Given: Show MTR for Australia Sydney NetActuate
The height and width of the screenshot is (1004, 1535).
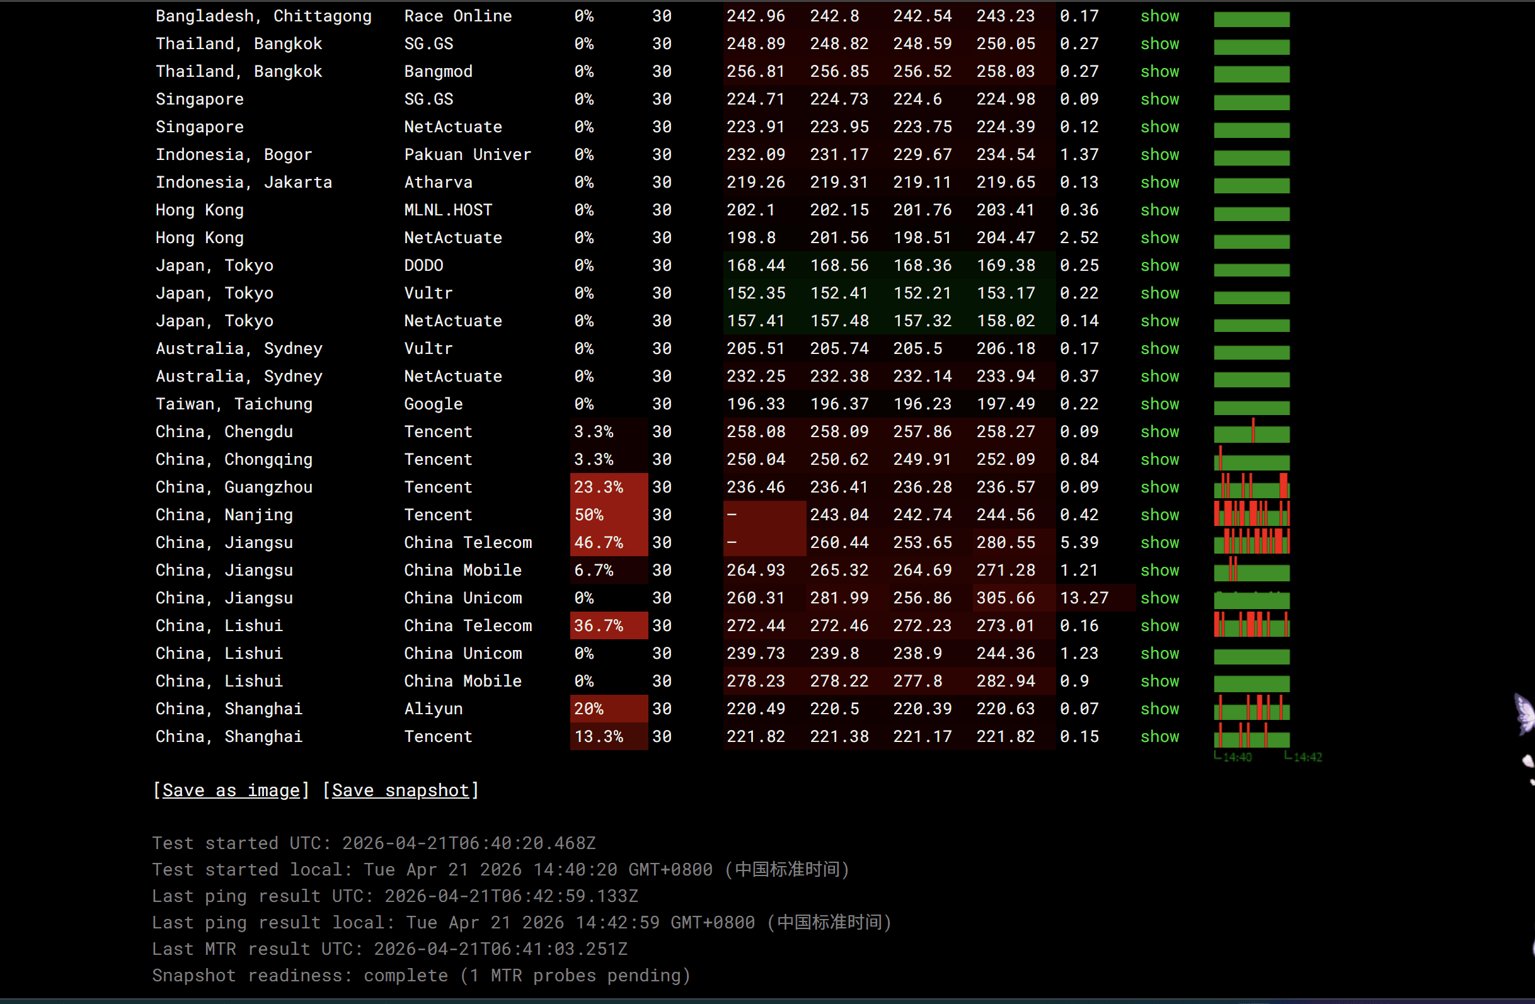Looking at the screenshot, I should [x=1159, y=377].
